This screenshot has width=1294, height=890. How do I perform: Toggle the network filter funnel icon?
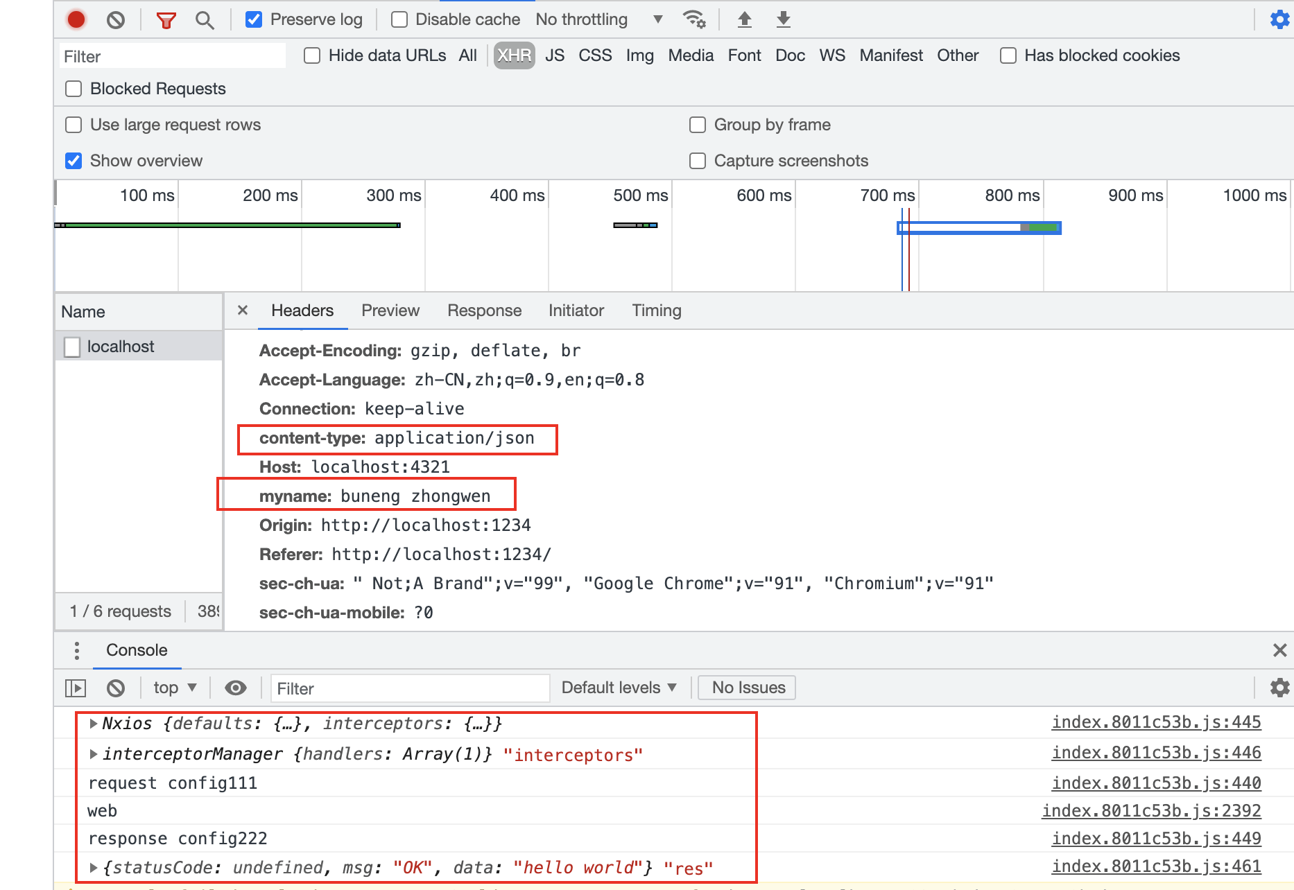[x=166, y=20]
